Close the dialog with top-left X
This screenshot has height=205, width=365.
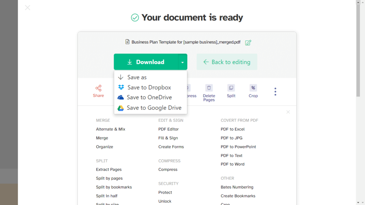(x=27, y=8)
